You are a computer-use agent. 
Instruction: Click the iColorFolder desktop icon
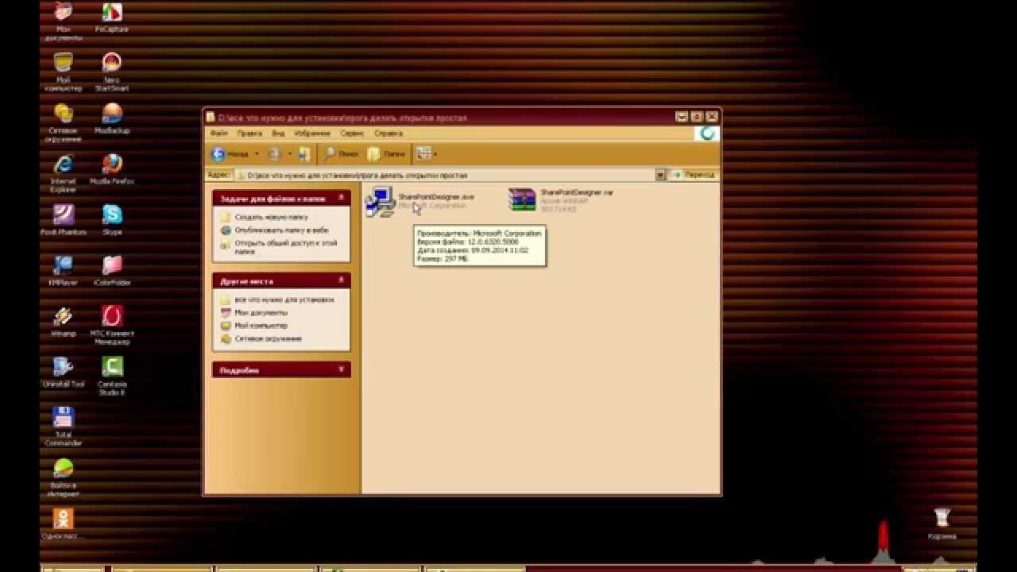pos(112,271)
